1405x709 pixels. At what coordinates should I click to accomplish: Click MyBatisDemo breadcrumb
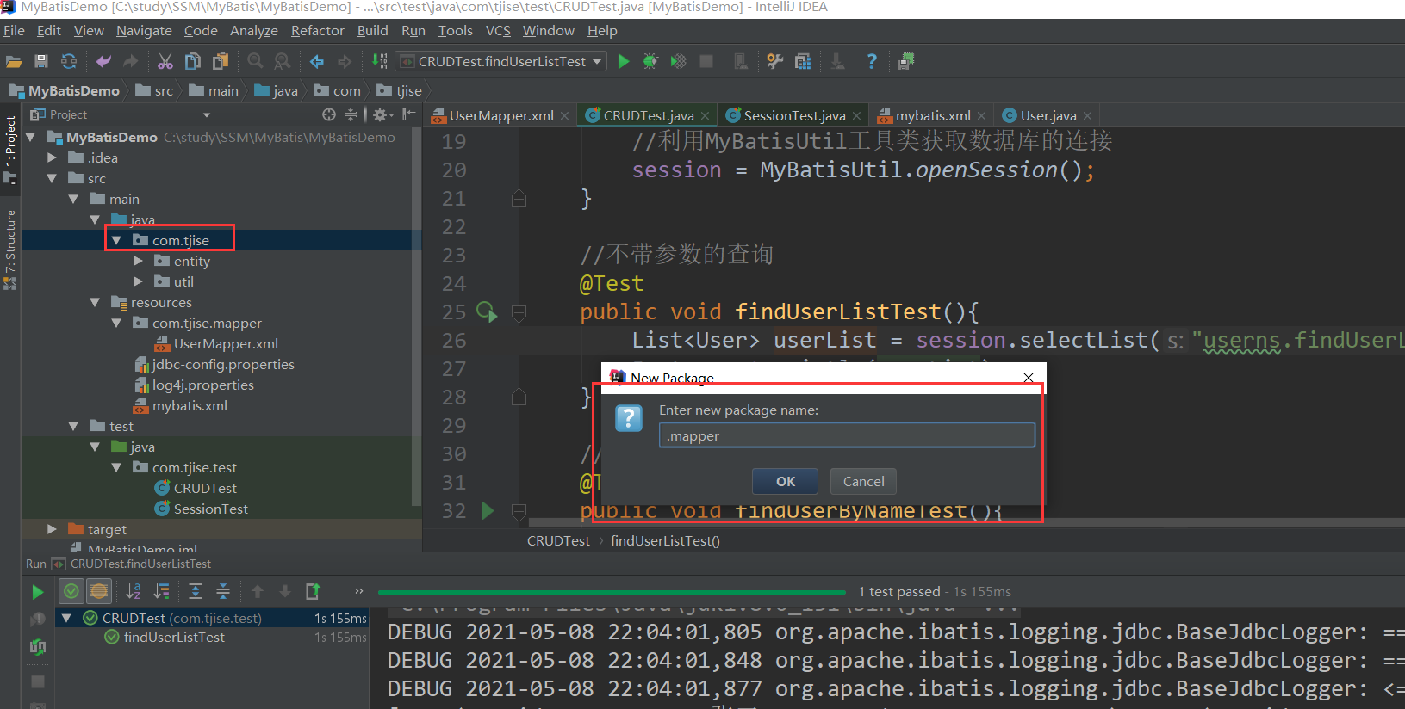(x=65, y=90)
